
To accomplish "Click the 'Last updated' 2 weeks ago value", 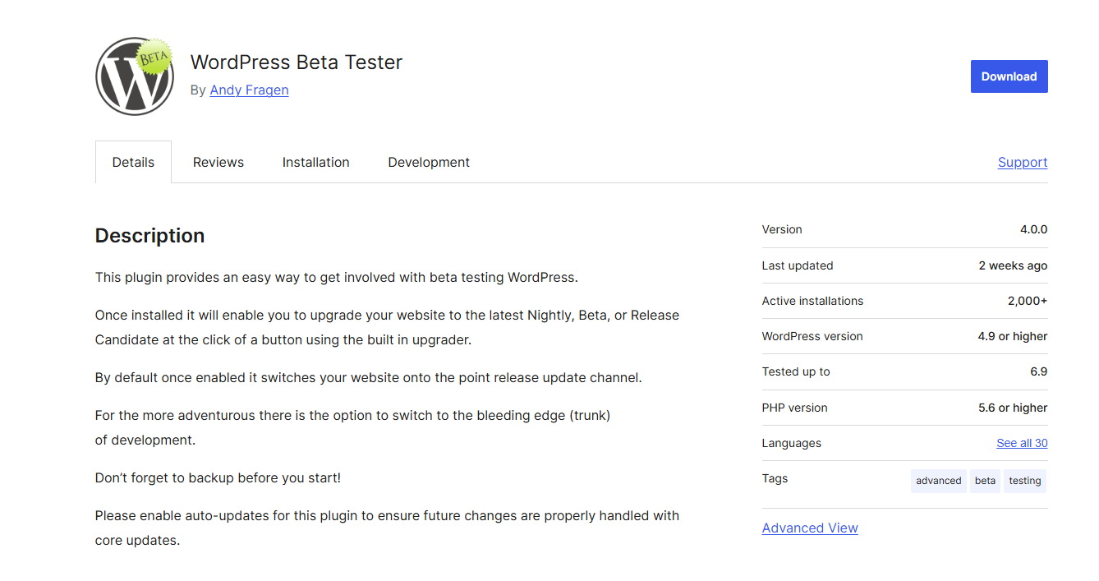I will [1013, 265].
